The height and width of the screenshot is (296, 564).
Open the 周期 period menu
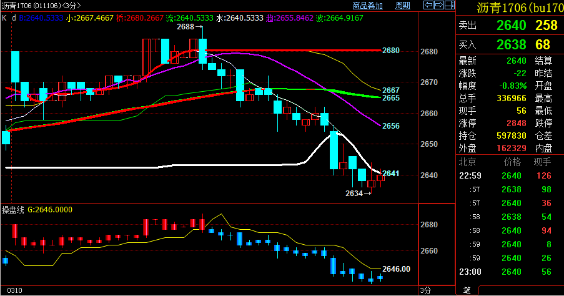point(403,6)
